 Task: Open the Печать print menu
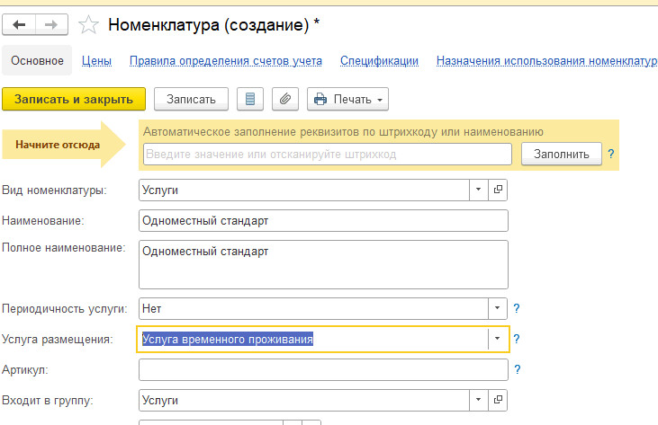coord(347,99)
